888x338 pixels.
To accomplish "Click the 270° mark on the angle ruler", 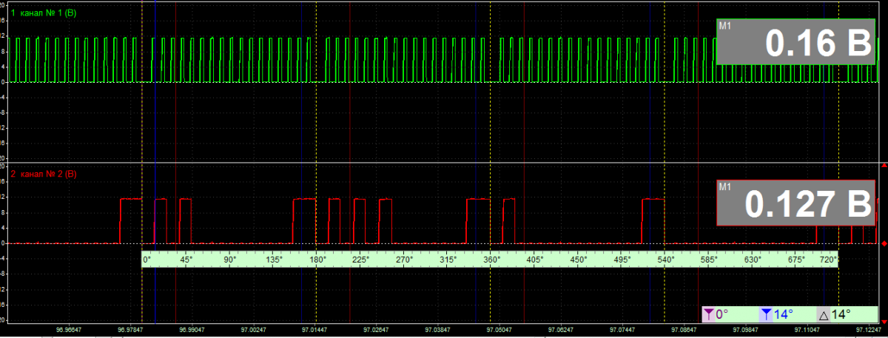I will (404, 260).
